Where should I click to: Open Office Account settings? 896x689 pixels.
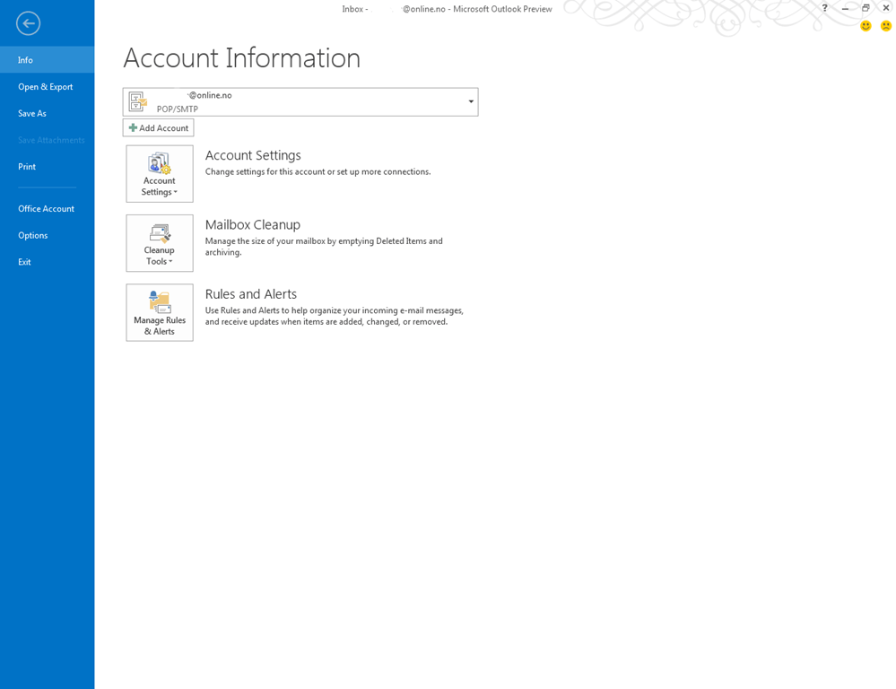(47, 209)
